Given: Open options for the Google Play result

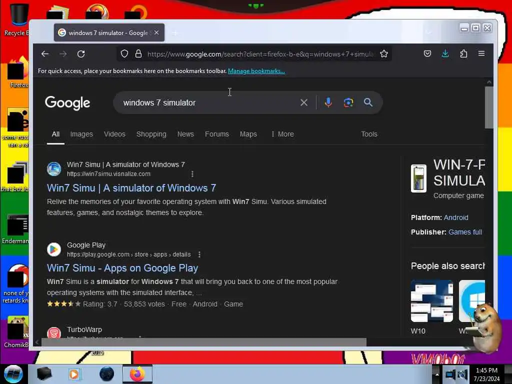Looking at the screenshot, I should (x=199, y=254).
